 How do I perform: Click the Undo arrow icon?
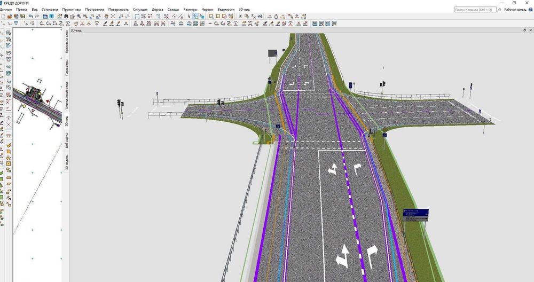[x=30, y=16]
